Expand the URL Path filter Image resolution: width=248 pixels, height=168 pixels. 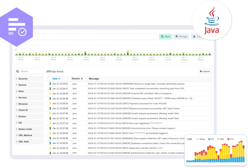click(29, 142)
